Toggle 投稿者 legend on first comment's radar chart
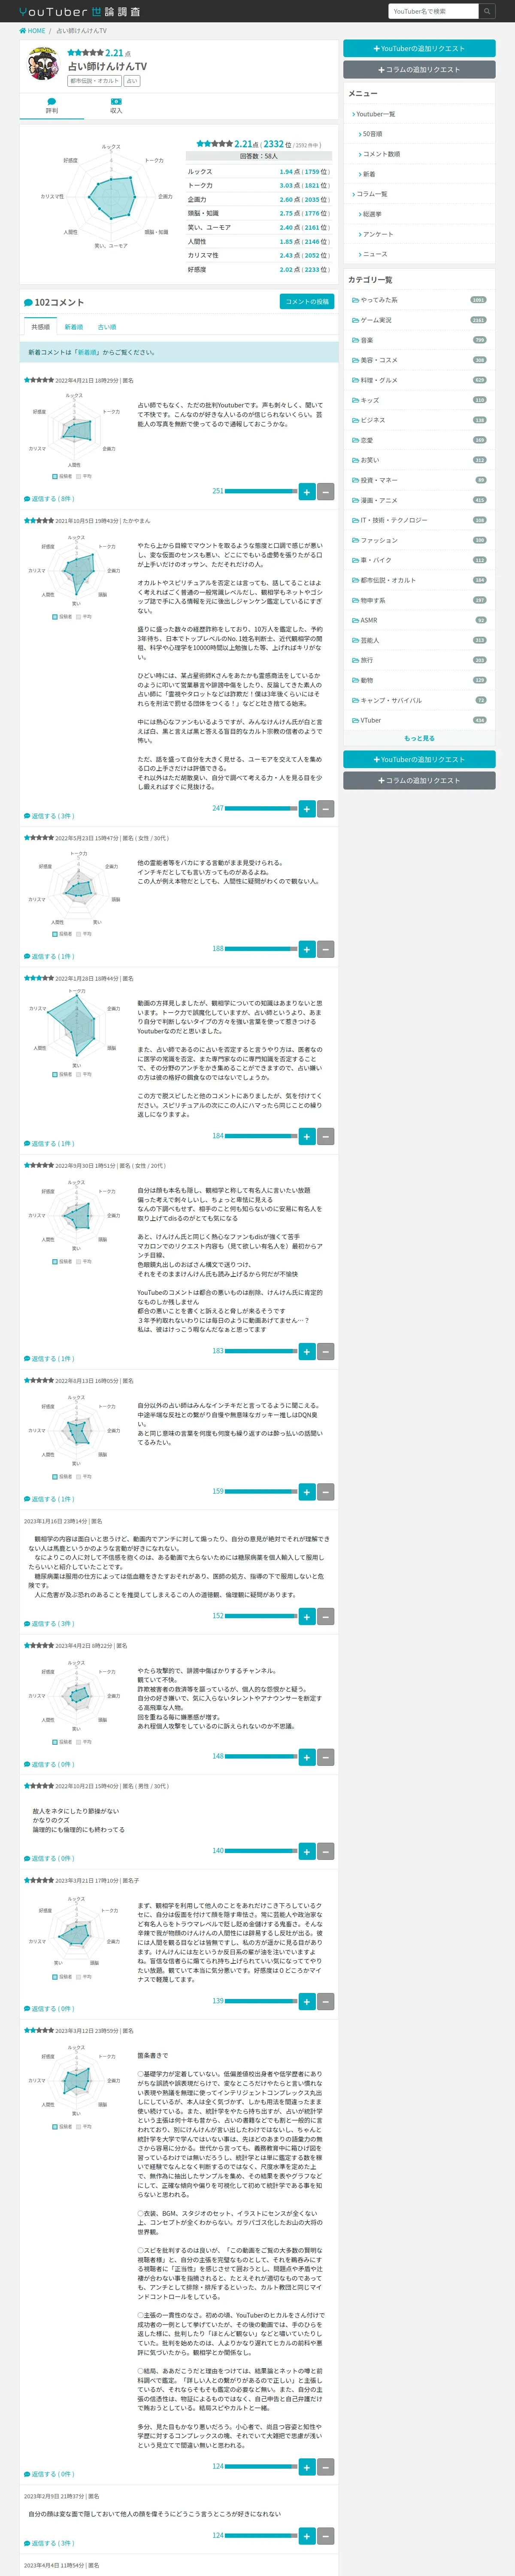 point(62,476)
